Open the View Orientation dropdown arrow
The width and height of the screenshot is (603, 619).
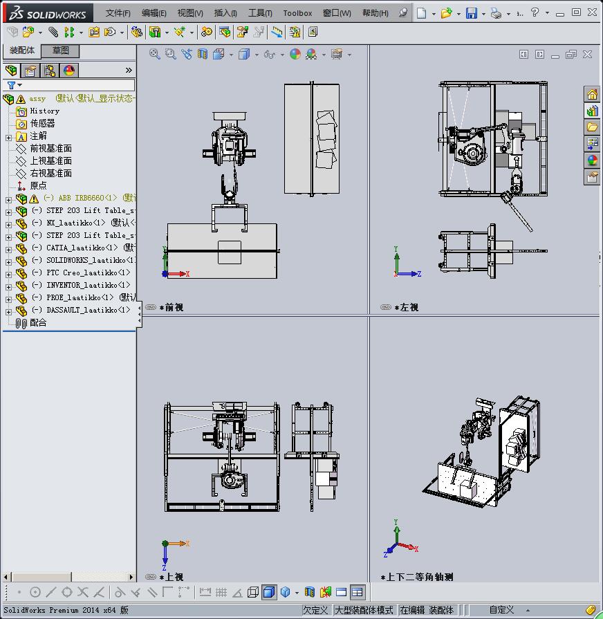[x=231, y=55]
